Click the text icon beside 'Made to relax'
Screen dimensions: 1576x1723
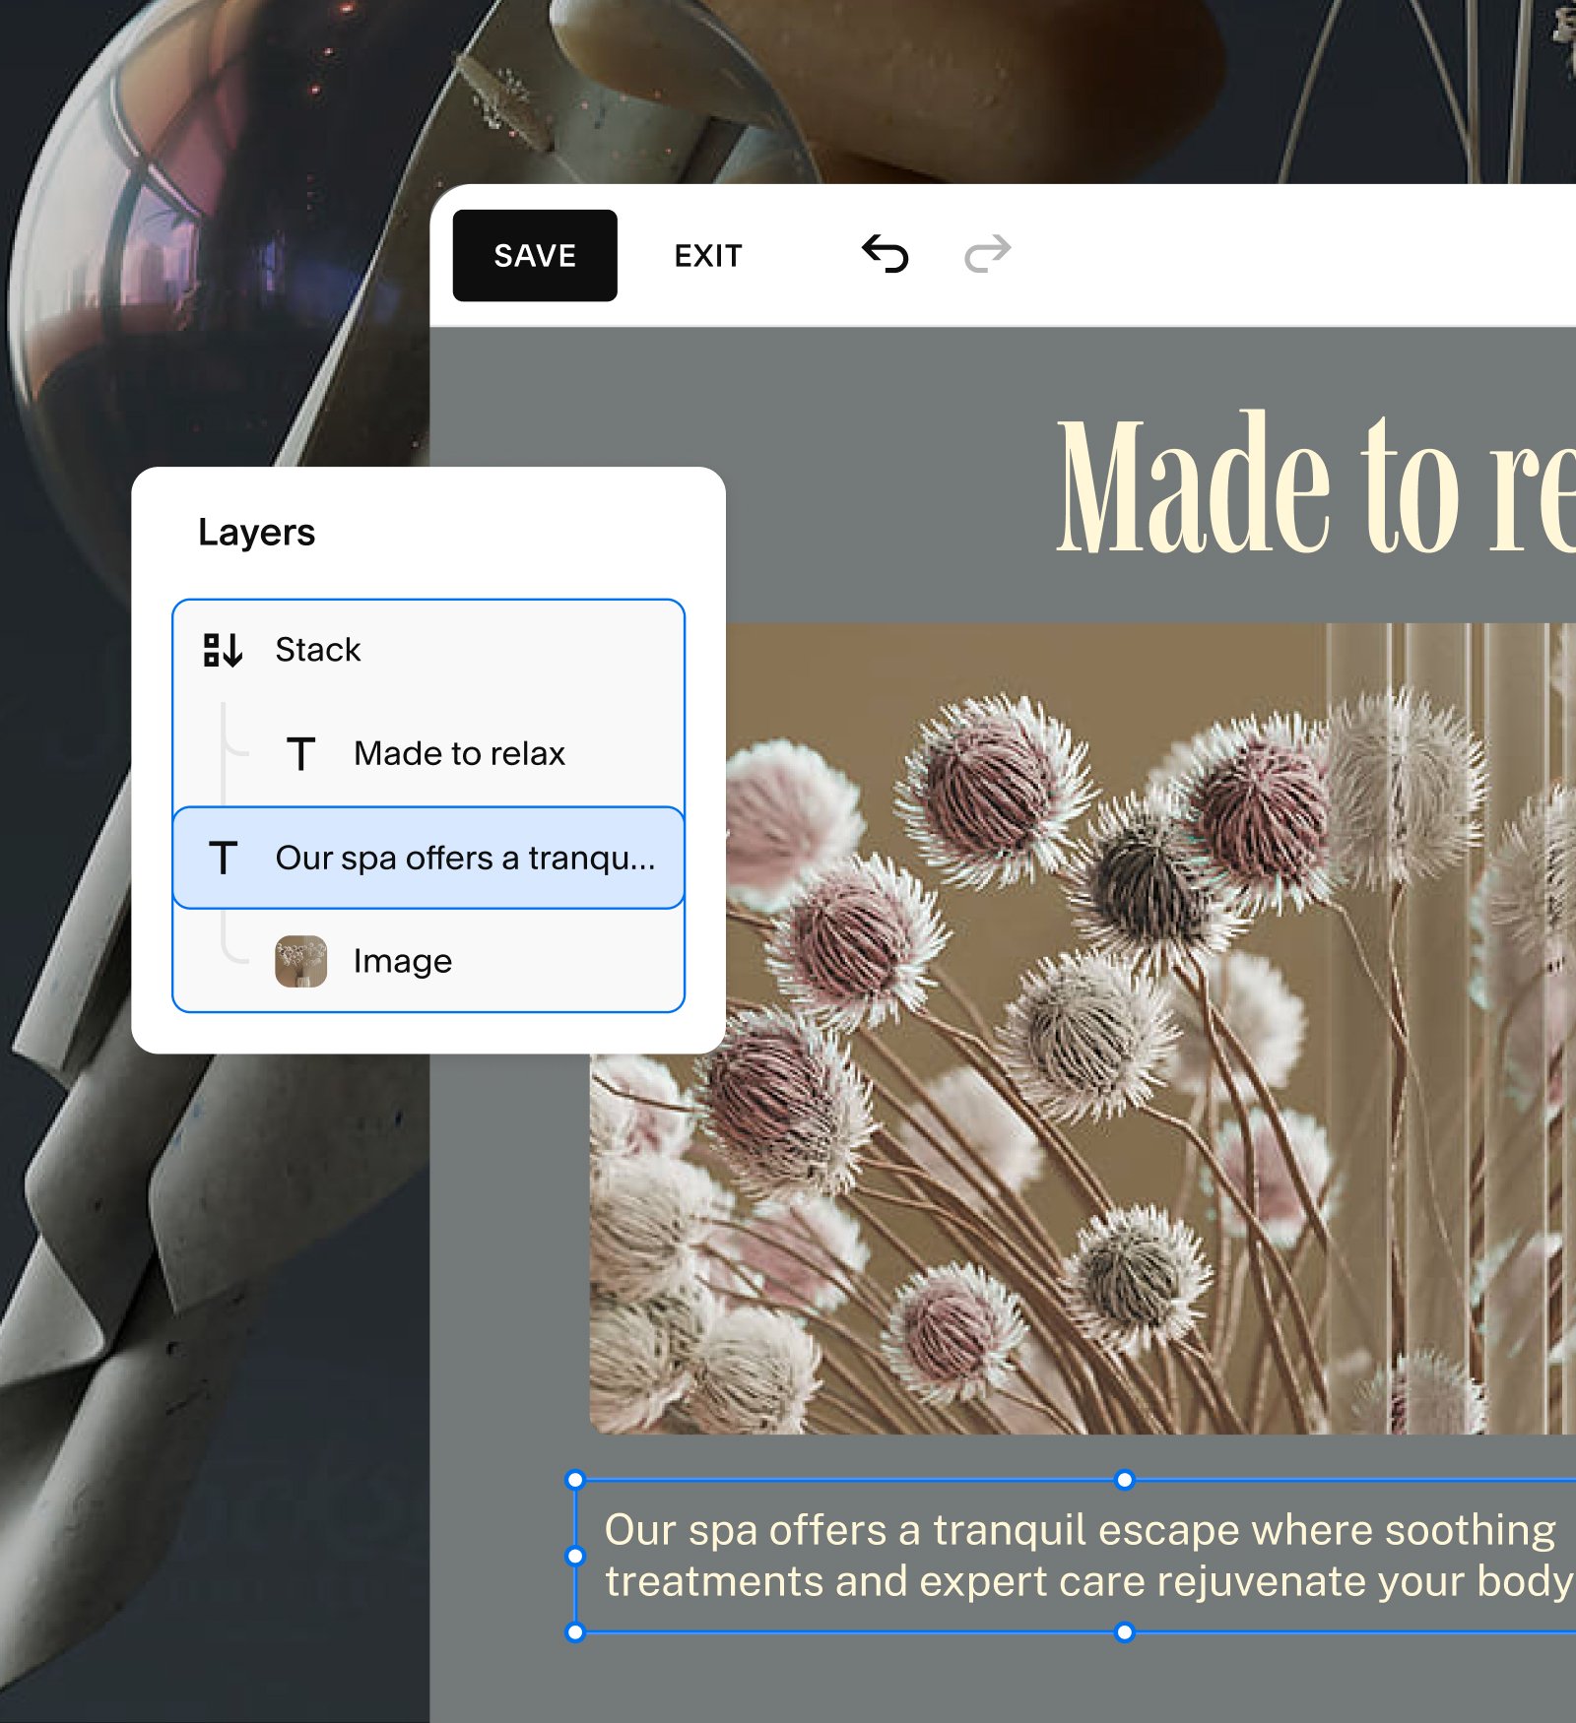300,753
